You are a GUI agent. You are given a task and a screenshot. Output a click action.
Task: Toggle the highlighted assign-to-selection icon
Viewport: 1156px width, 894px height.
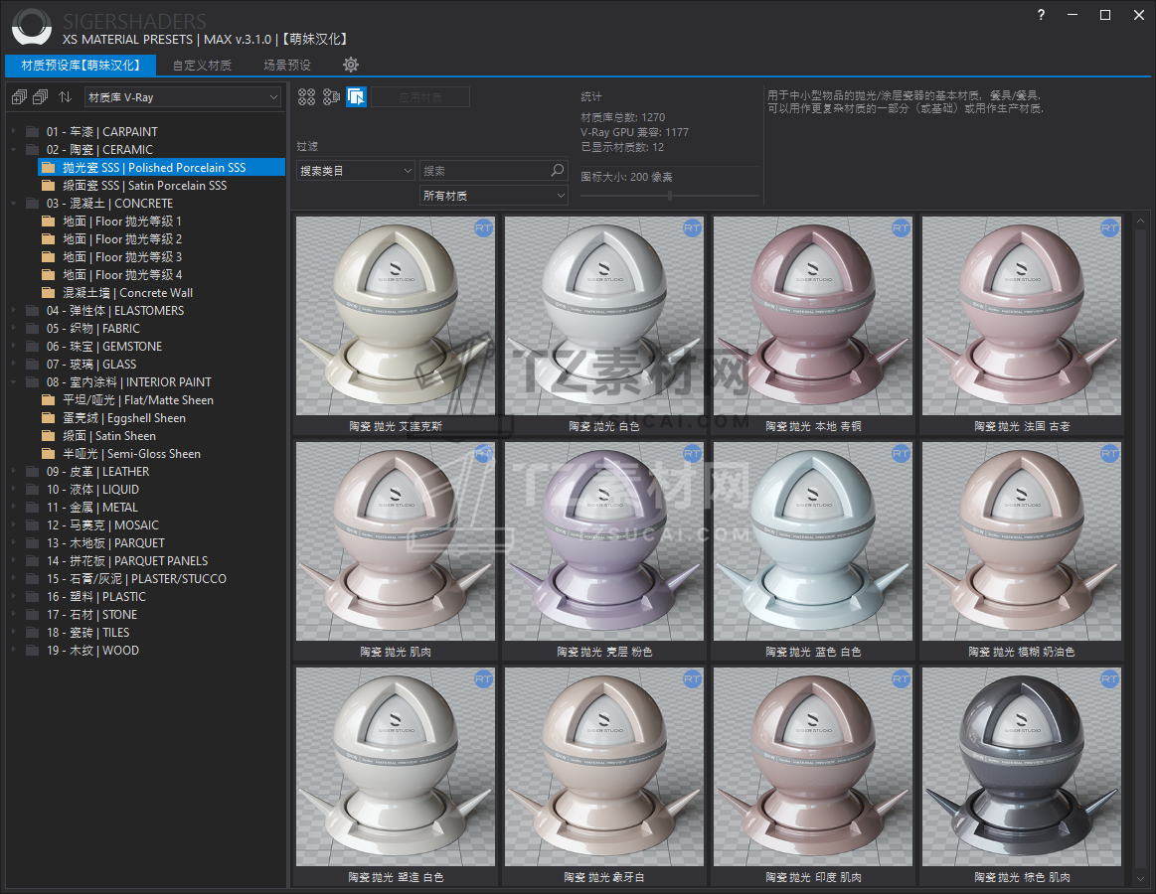click(x=356, y=96)
